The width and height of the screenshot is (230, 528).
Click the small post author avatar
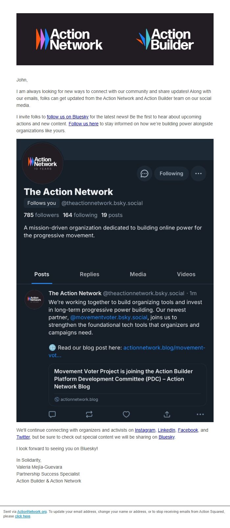coord(34,299)
